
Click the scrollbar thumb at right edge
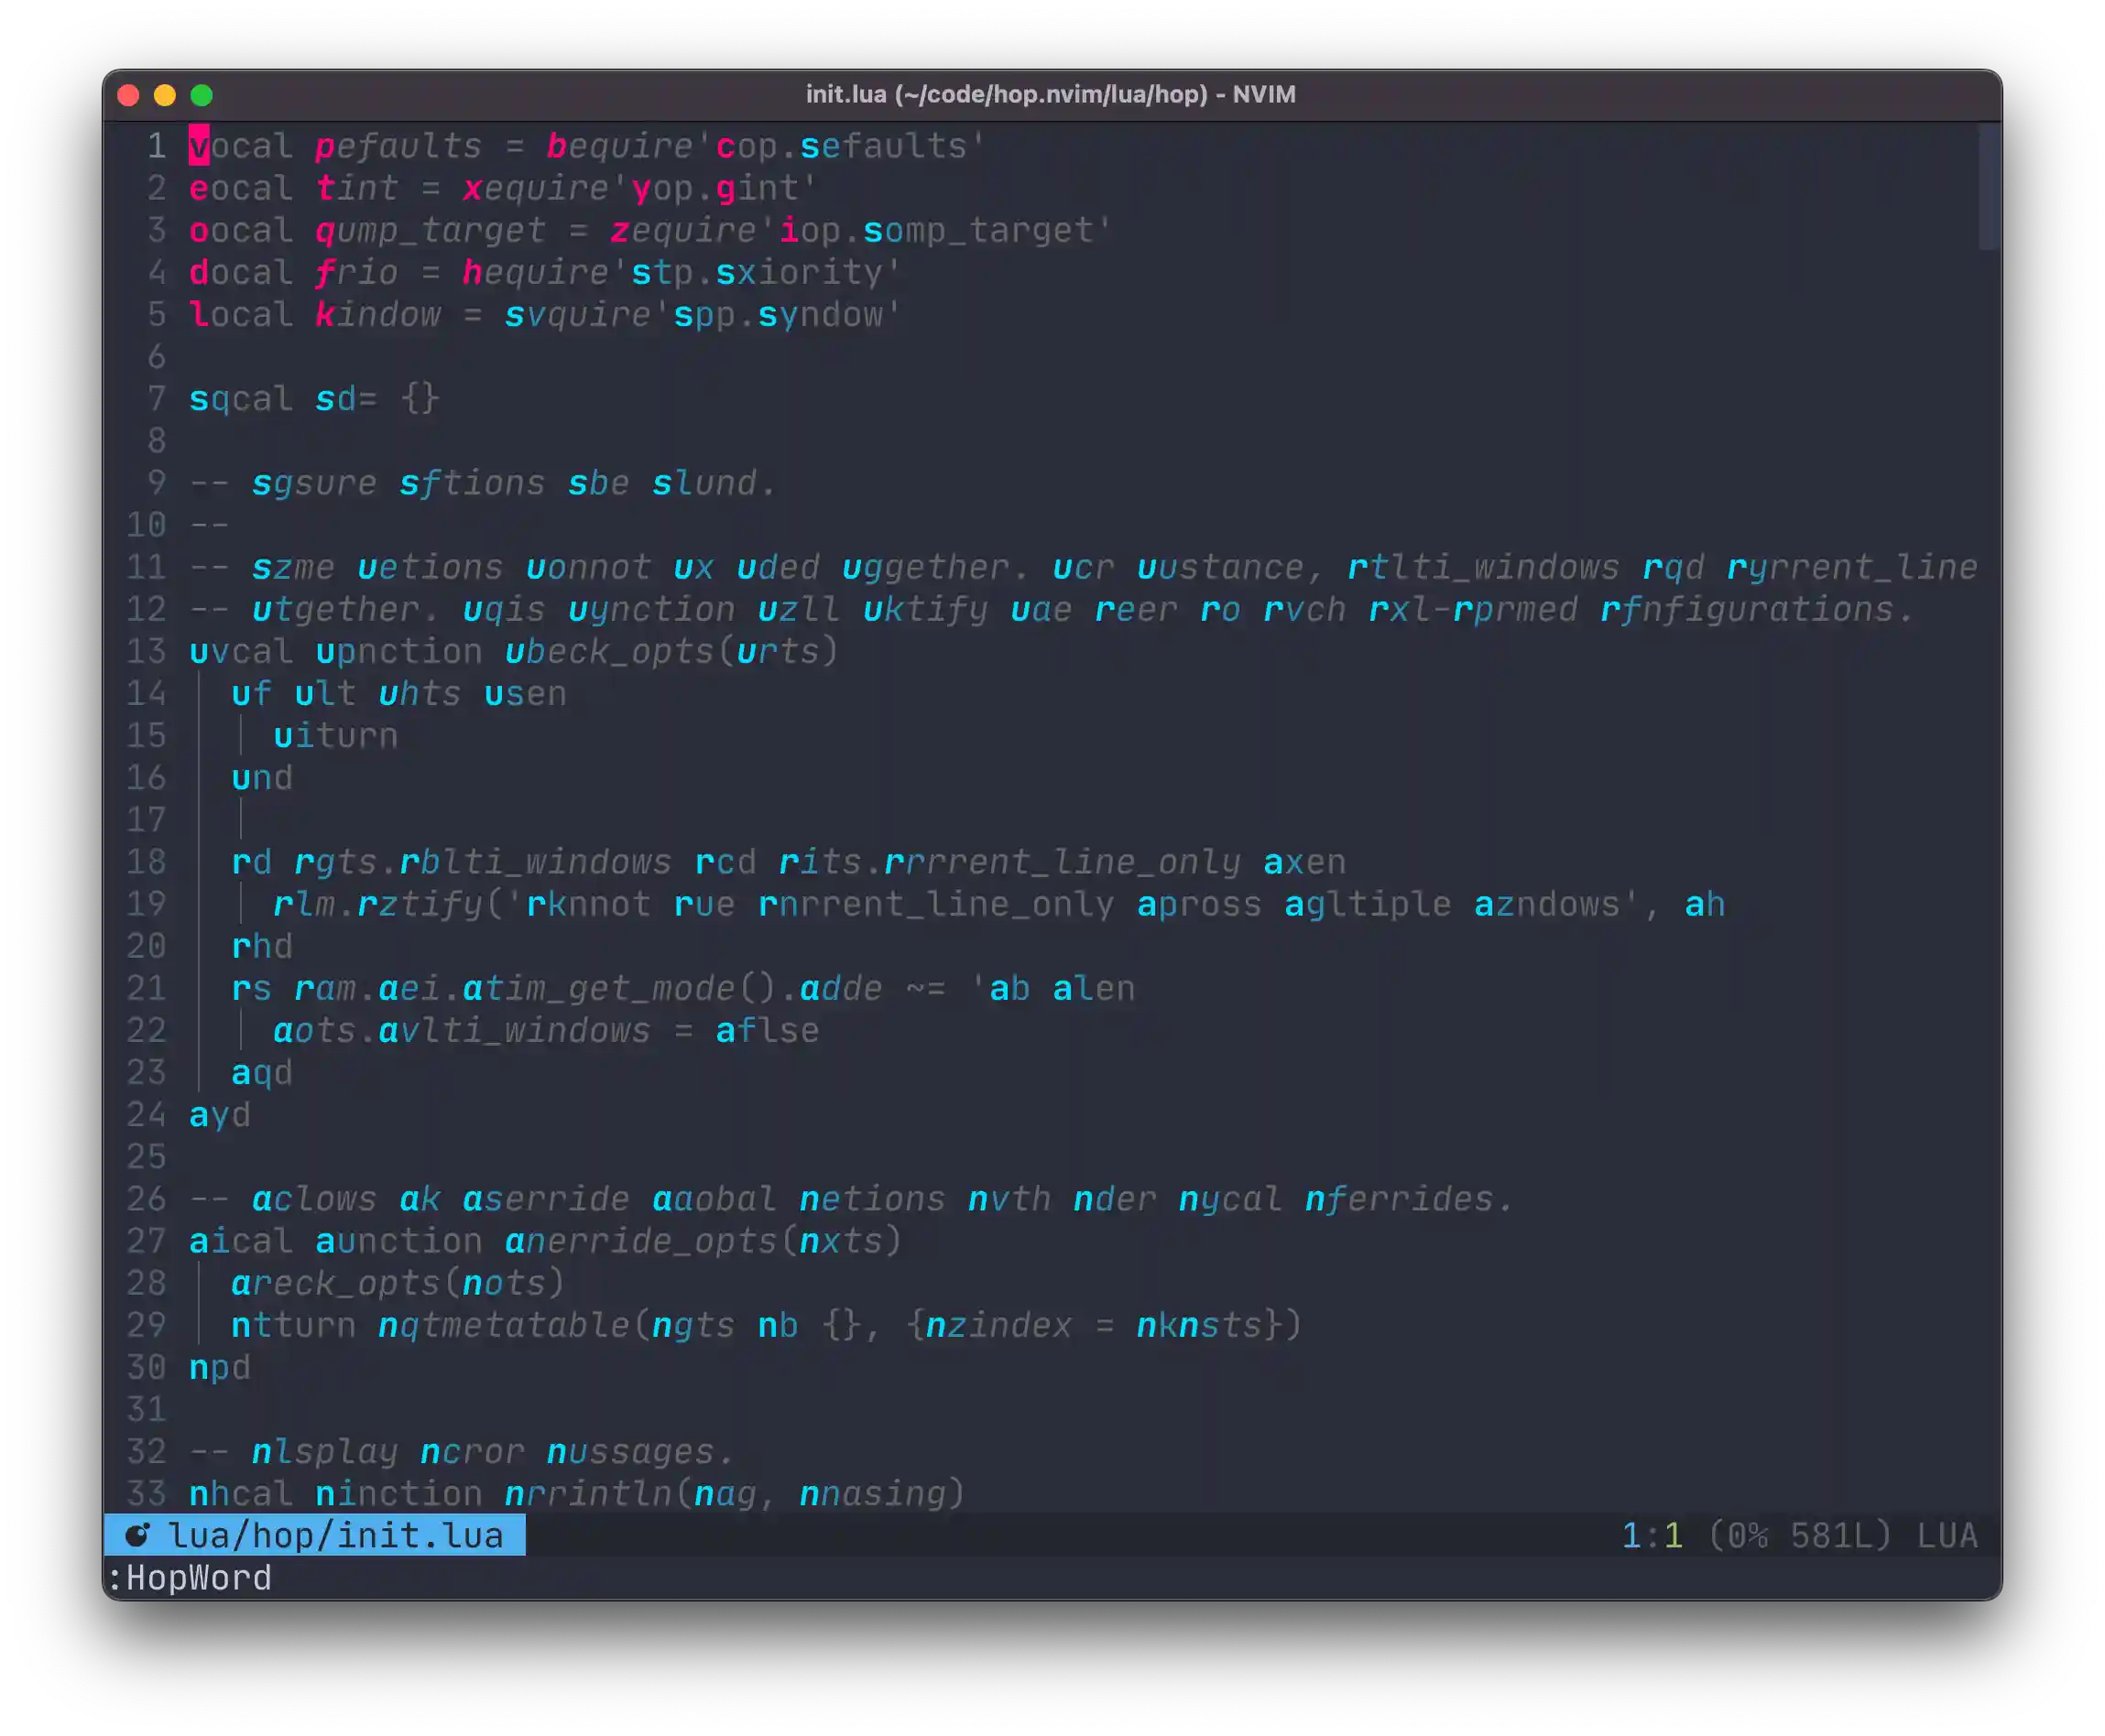coord(1988,187)
